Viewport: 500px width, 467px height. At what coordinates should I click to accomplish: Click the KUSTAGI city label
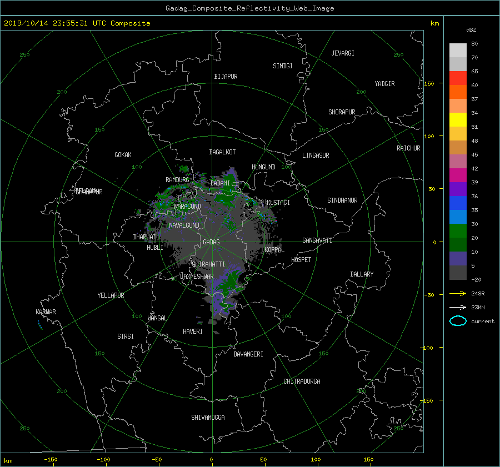pyautogui.click(x=278, y=203)
